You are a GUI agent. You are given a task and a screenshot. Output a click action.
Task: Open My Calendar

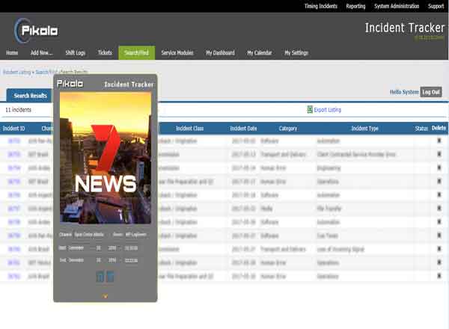pyautogui.click(x=260, y=52)
